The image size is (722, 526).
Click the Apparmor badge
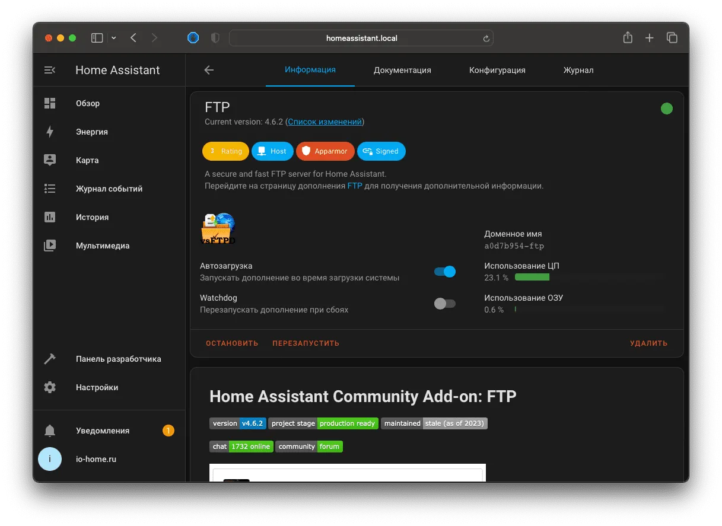tap(325, 151)
